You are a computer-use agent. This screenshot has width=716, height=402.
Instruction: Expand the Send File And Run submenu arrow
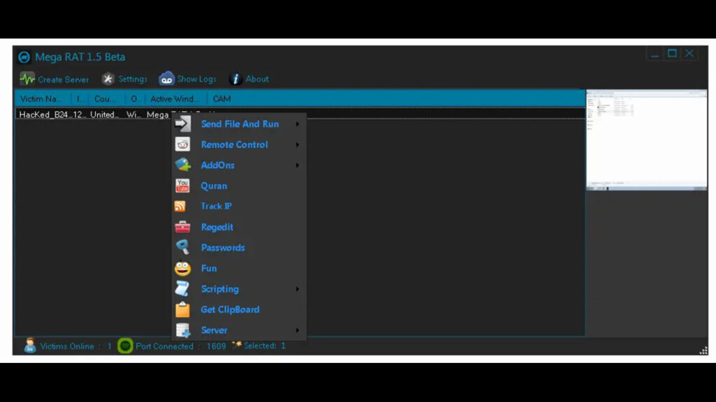(x=297, y=124)
